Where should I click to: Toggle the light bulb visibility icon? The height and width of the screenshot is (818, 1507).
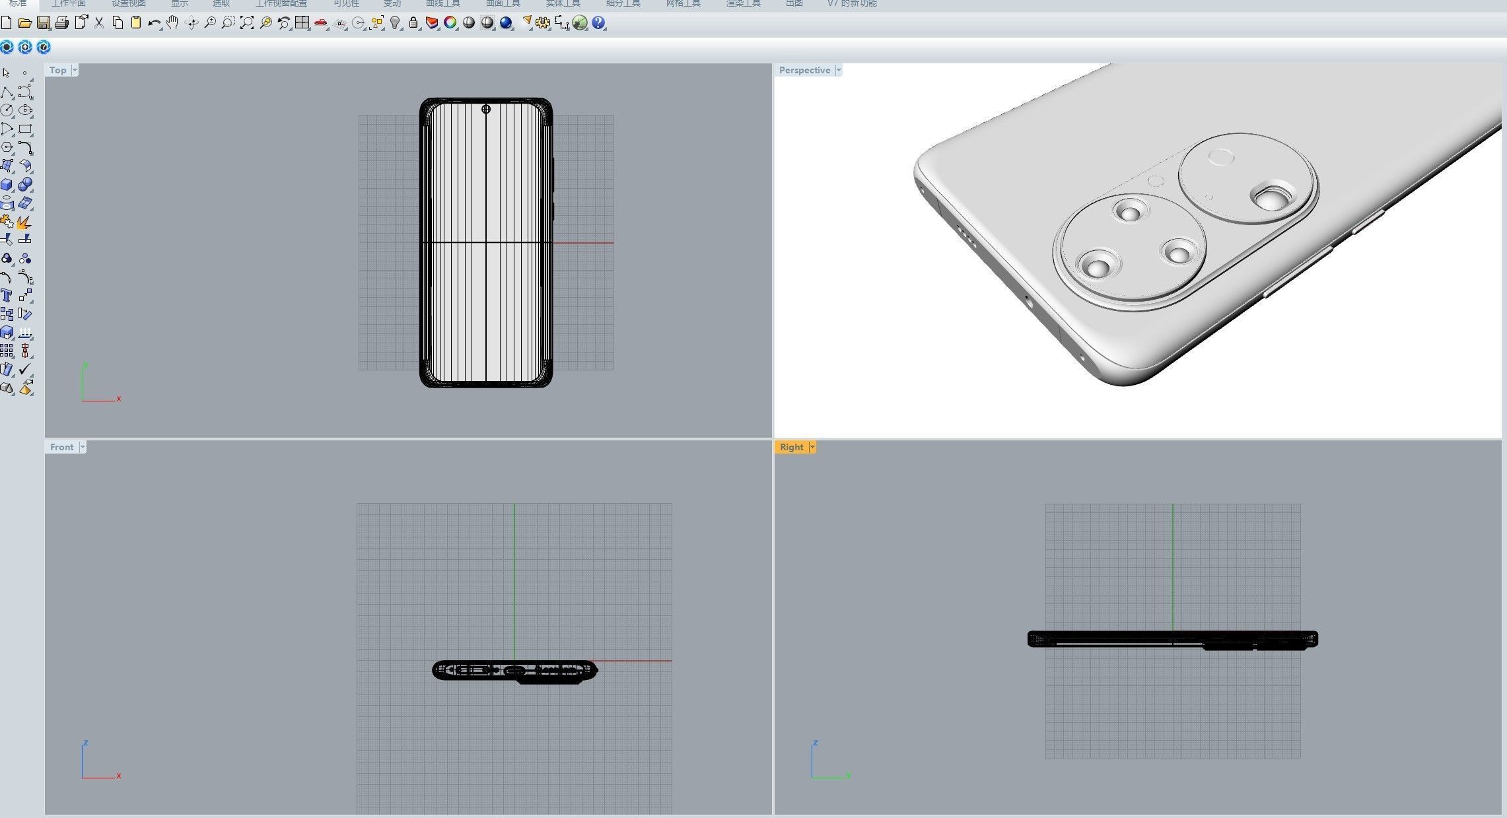coord(395,23)
